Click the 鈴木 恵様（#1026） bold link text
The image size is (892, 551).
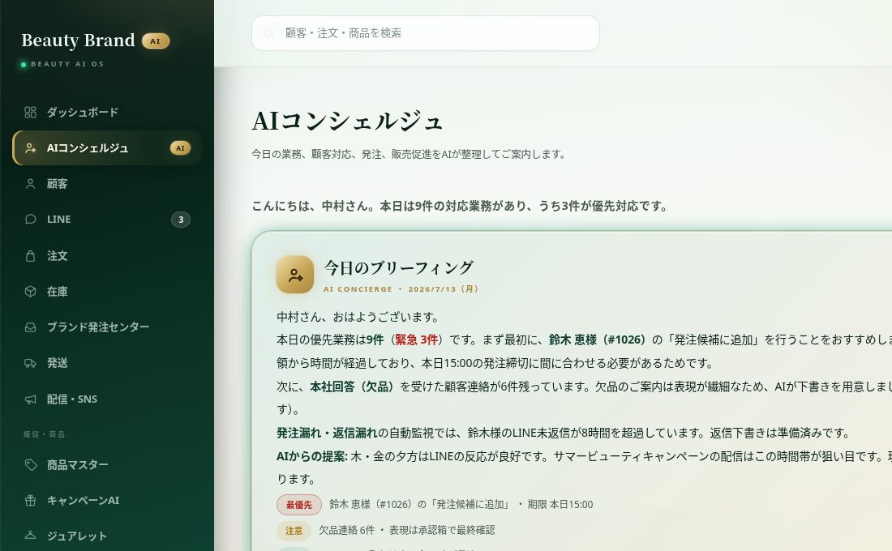coord(598,340)
